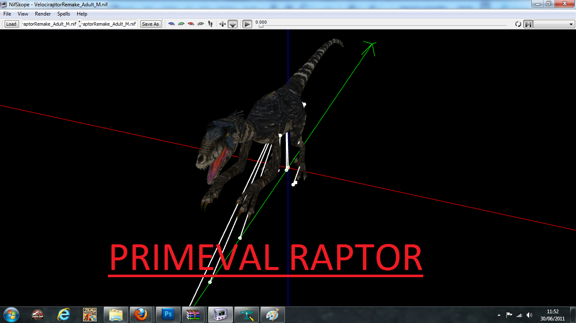Viewport: 576px width, 323px height.
Task: Open NifSkope from the taskbar
Action: tap(220, 314)
